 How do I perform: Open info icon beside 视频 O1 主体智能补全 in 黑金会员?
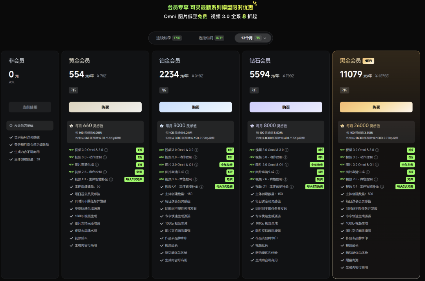(382, 187)
